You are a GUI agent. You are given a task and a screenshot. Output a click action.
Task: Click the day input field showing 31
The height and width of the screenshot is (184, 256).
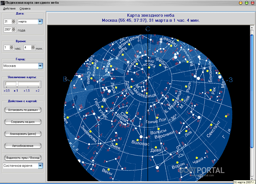coord(8,21)
